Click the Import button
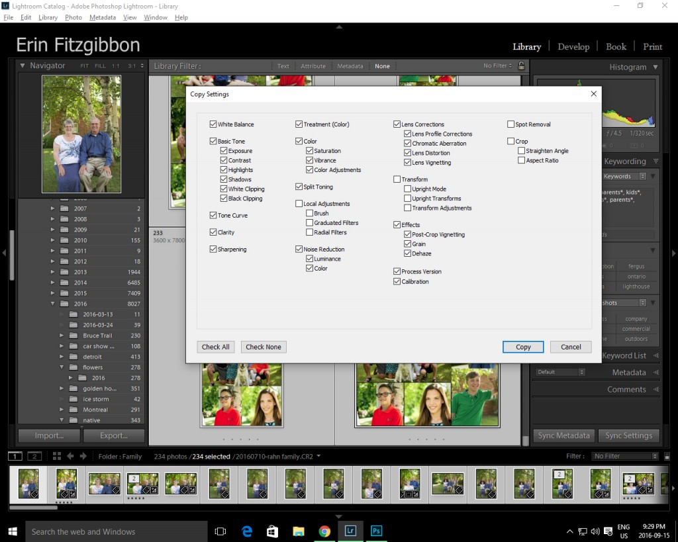The image size is (678, 542). coord(49,435)
